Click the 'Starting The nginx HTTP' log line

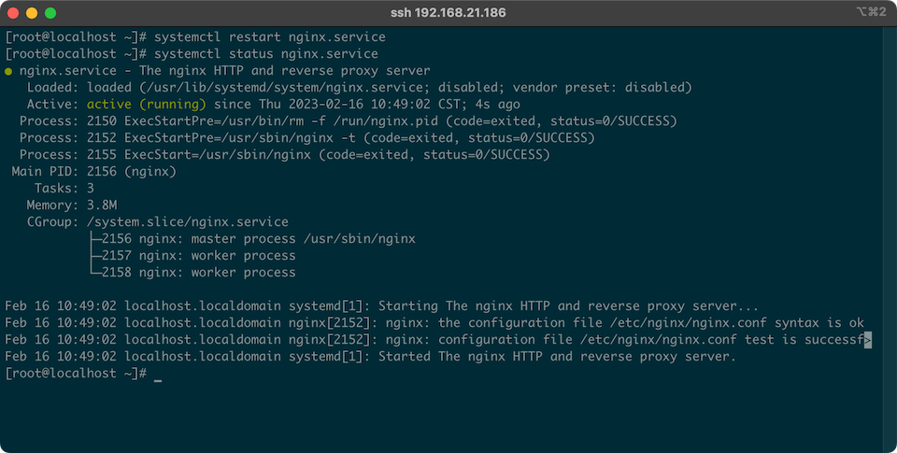[x=381, y=306]
